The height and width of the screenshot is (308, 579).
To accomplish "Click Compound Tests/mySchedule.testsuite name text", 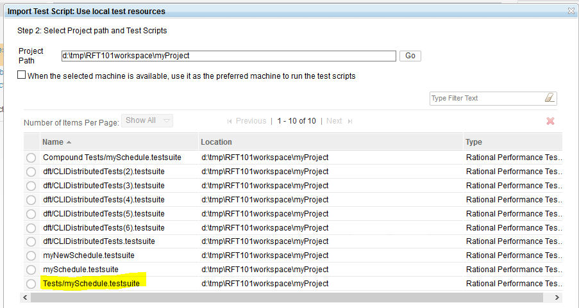I will click(x=112, y=158).
